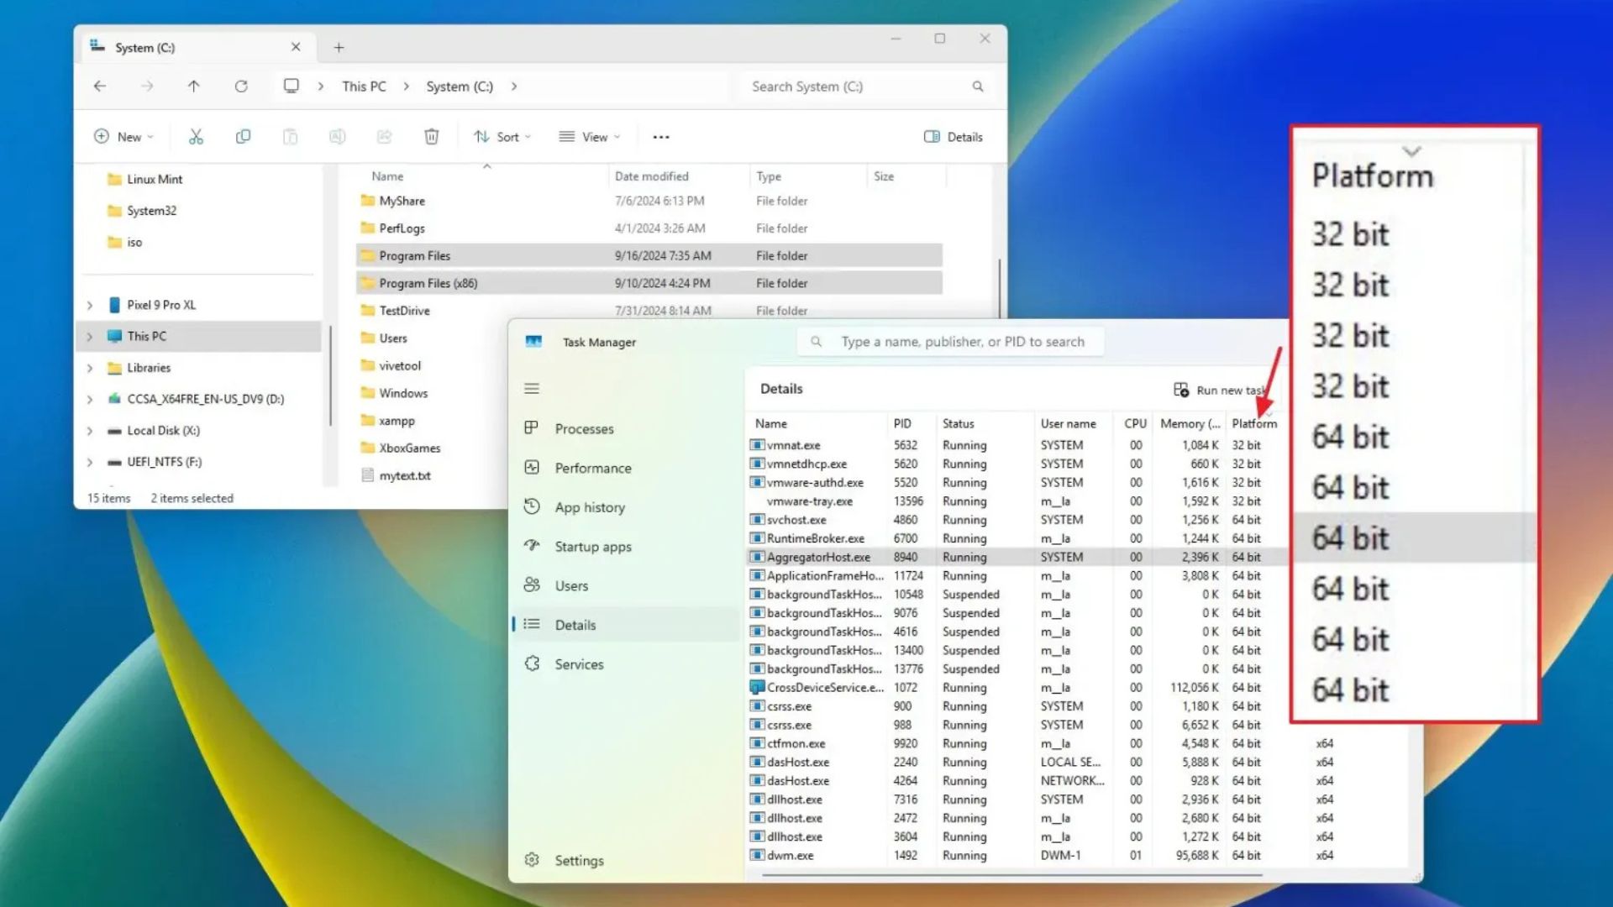Open the Processes section in Task Manager
The width and height of the screenshot is (1613, 907).
583,428
